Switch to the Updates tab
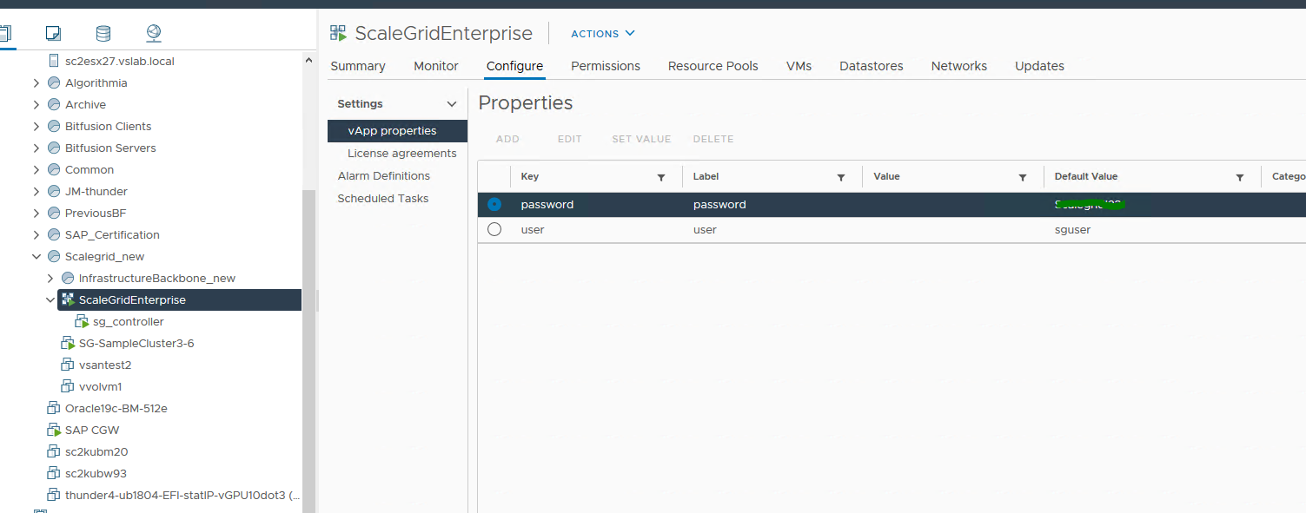This screenshot has width=1306, height=513. tap(1040, 66)
